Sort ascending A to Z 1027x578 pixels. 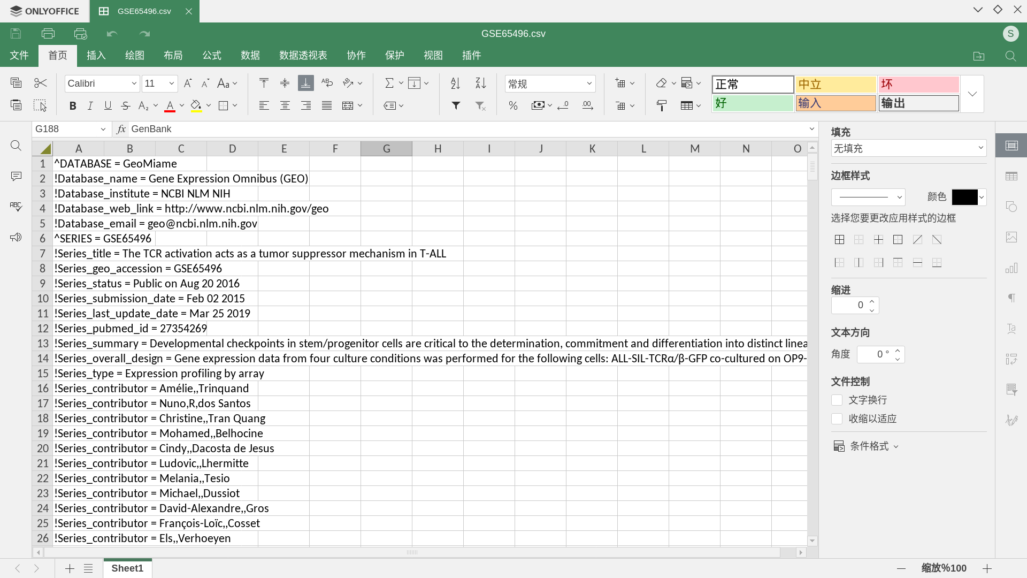455,82
